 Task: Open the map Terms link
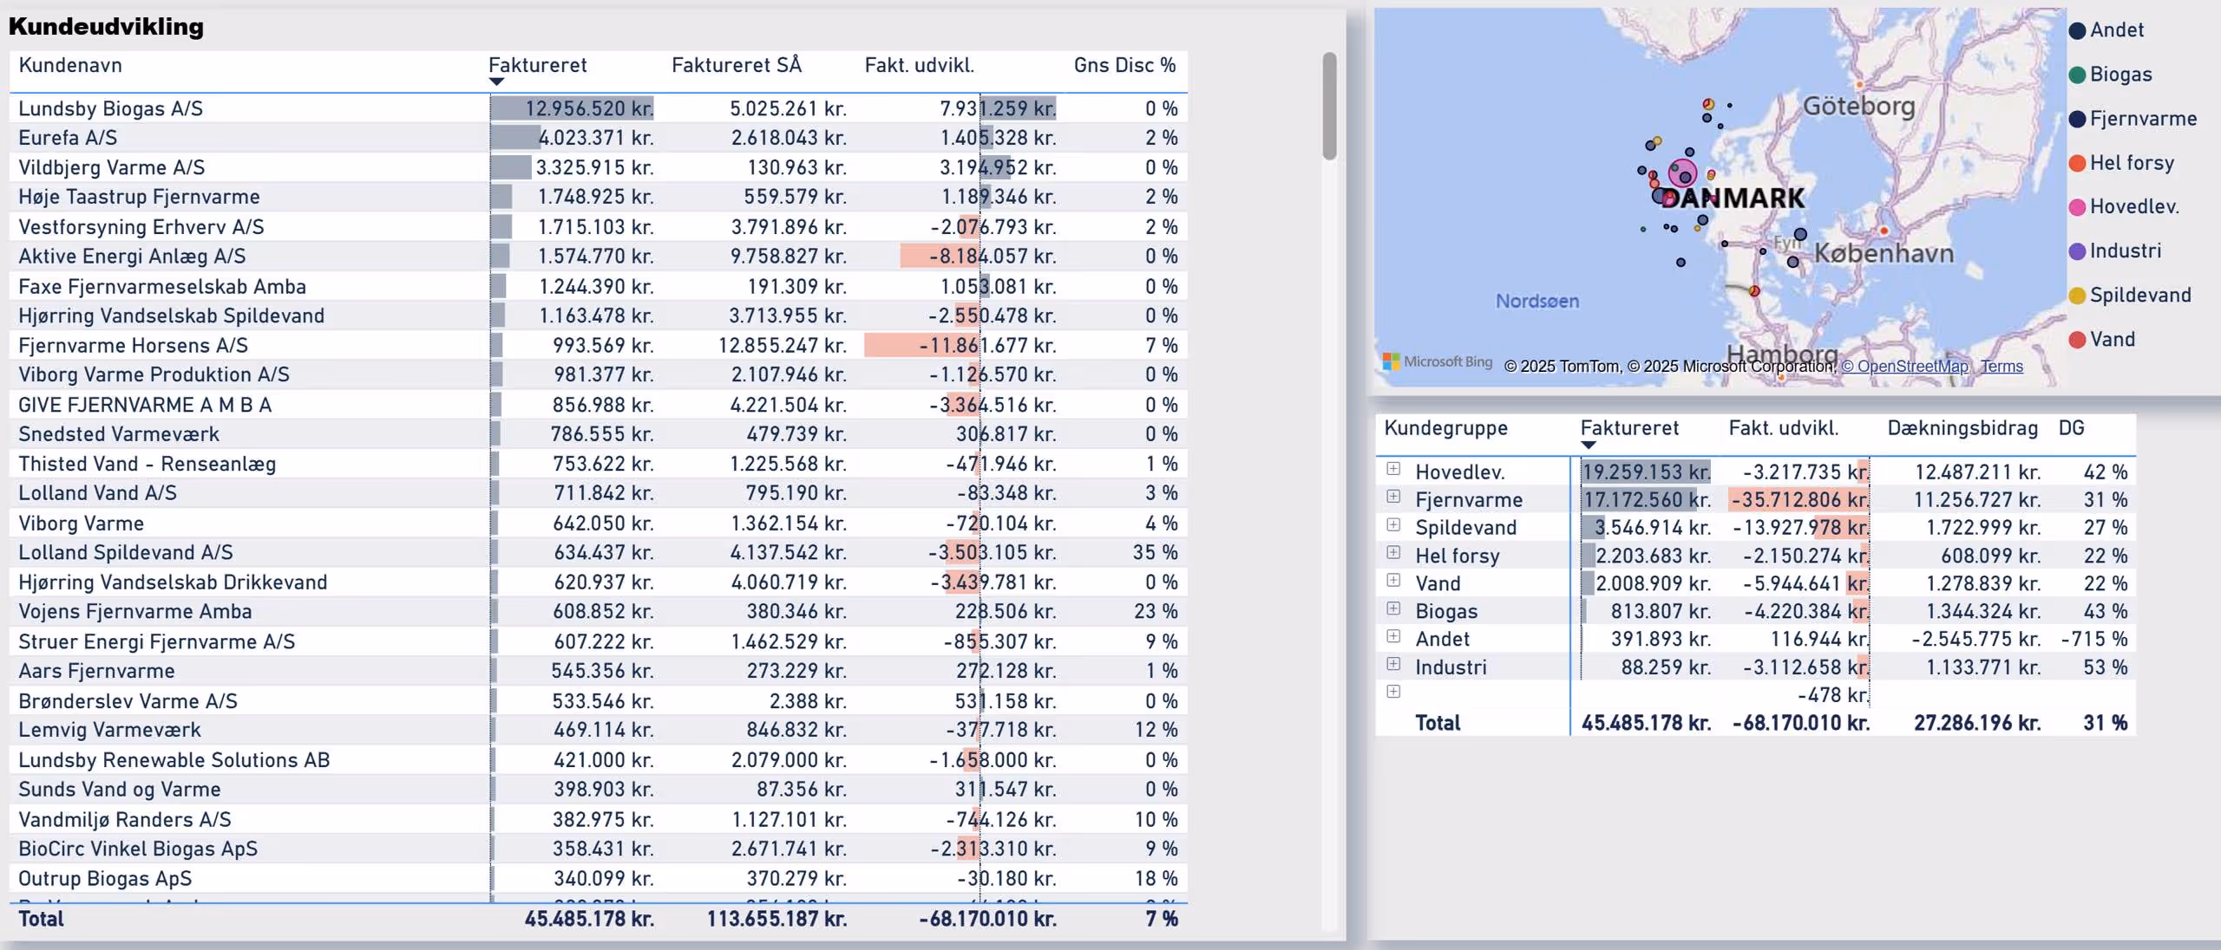(2002, 367)
